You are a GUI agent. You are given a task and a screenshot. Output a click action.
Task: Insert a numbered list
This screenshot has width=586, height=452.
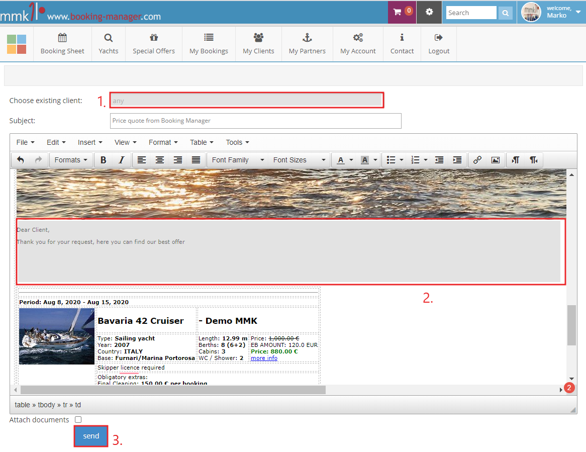[x=415, y=160]
